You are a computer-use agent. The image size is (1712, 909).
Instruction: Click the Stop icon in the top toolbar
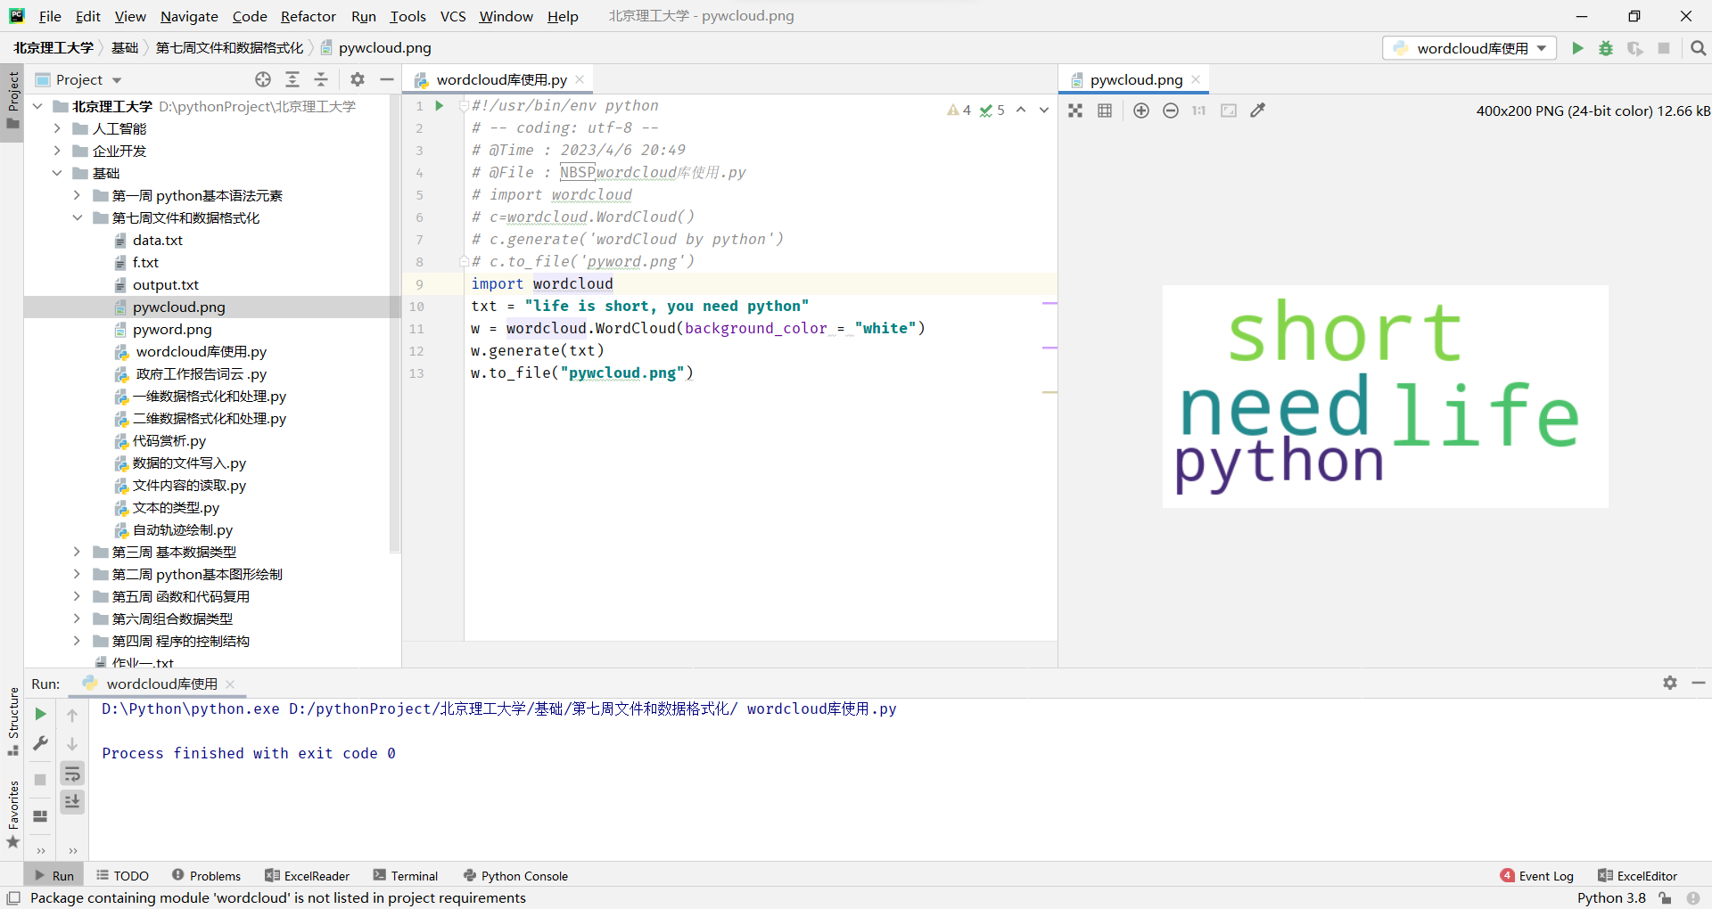(1664, 48)
